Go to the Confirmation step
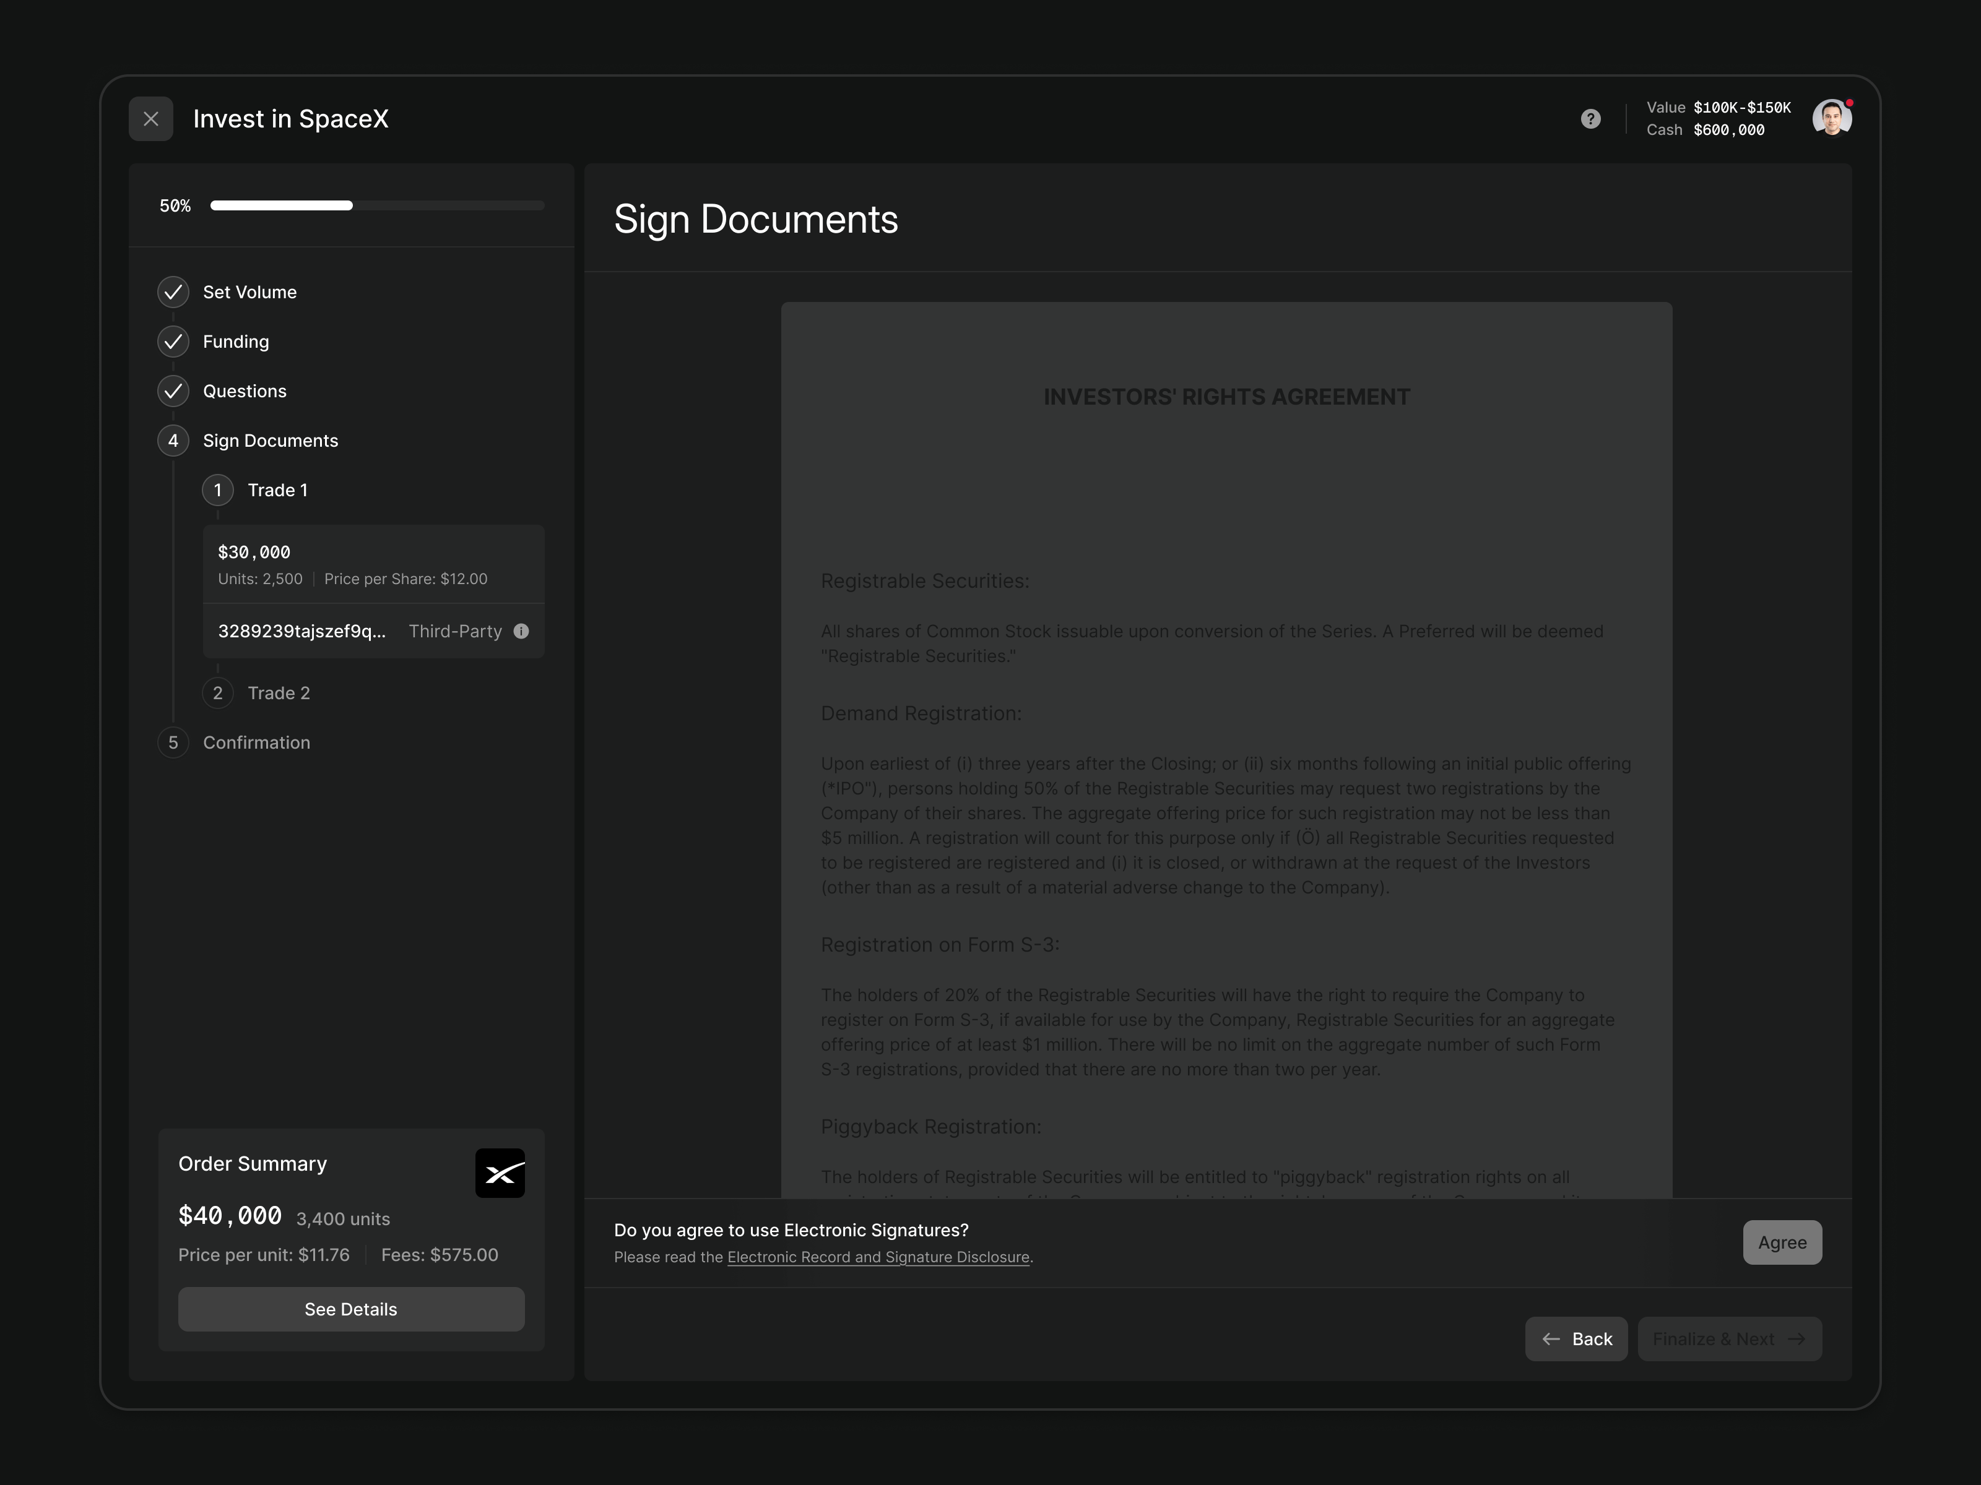This screenshot has height=1485, width=1981. point(256,743)
